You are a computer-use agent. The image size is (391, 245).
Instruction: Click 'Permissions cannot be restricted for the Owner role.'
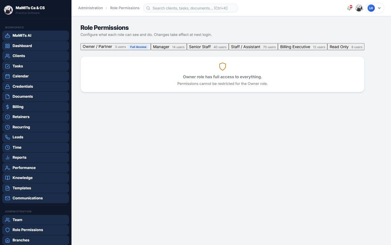[x=222, y=84]
